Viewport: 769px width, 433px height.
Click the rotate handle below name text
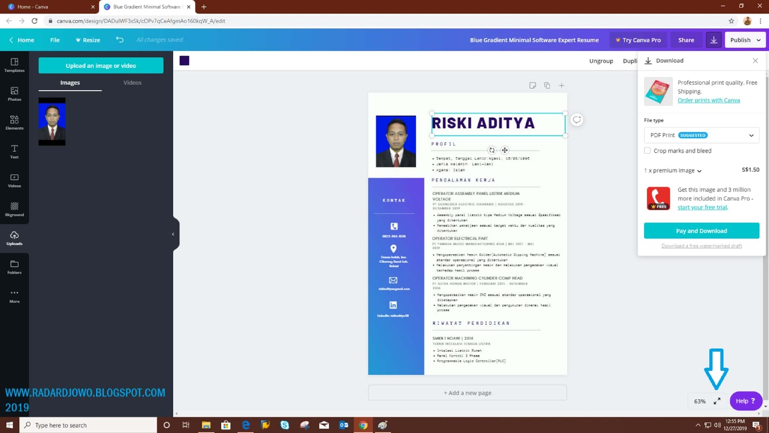click(x=492, y=150)
